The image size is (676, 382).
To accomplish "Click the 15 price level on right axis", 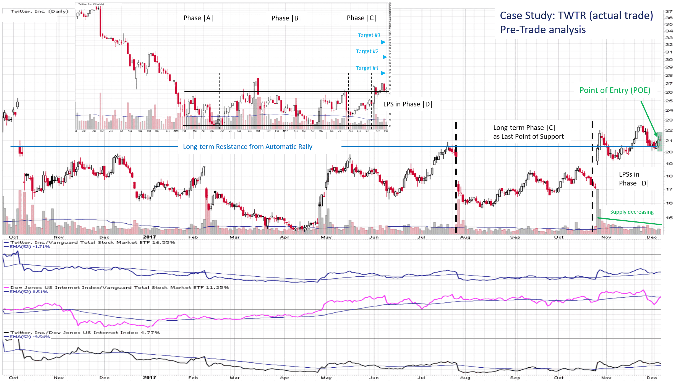I will click(669, 218).
